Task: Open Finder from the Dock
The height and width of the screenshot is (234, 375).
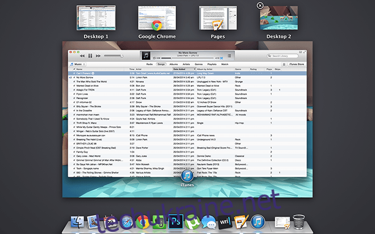Action: 77,222
